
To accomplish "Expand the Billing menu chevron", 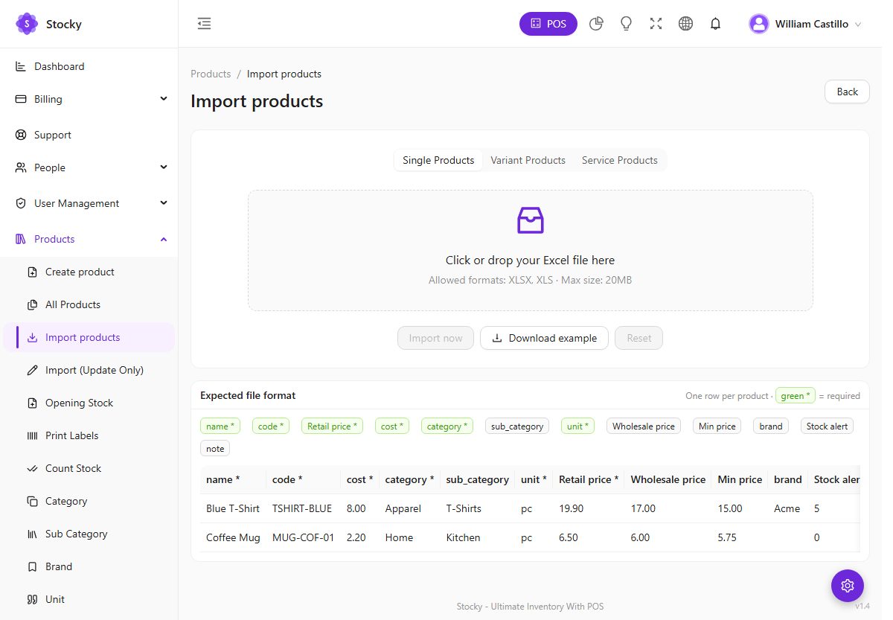I will pyautogui.click(x=164, y=99).
